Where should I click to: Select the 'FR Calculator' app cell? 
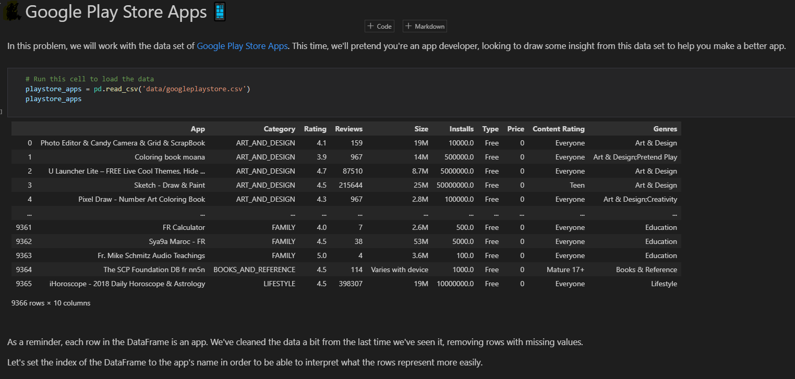(x=184, y=227)
